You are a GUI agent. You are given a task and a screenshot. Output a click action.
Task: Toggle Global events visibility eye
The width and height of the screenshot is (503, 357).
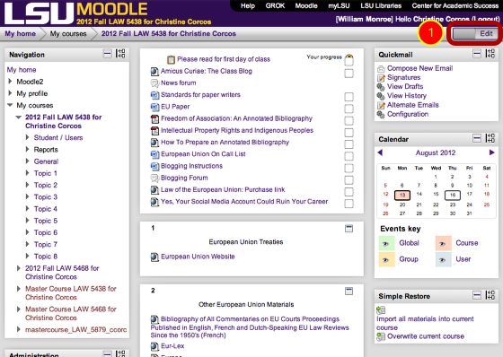pyautogui.click(x=386, y=244)
